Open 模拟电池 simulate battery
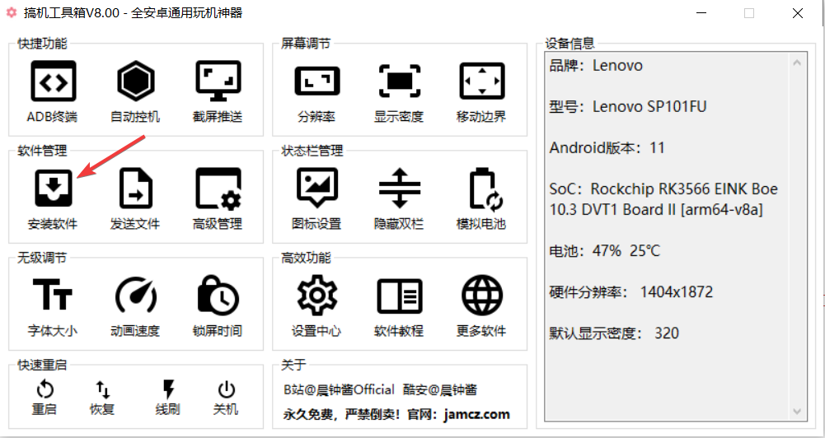This screenshot has height=438, width=825. [x=481, y=198]
